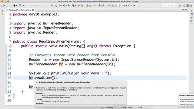The height and width of the screenshot is (109, 194).
Task: Open the Previous Annotation dropdown arrow
Action: [x=127, y=5]
